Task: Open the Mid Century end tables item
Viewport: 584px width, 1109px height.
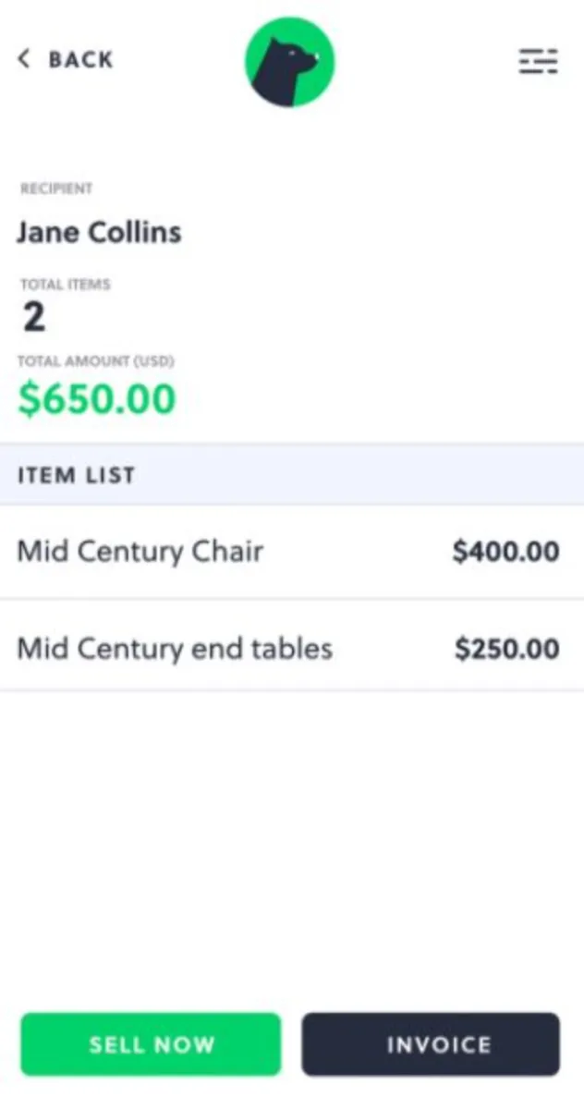Action: 175,648
